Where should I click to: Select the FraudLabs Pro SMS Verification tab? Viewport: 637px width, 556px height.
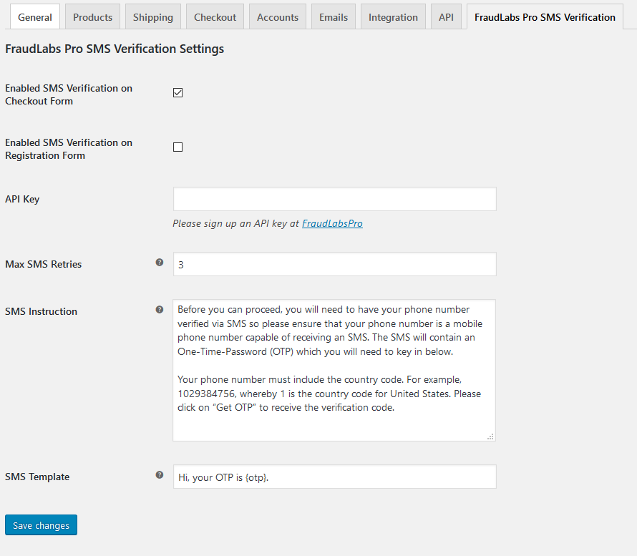pyautogui.click(x=545, y=17)
